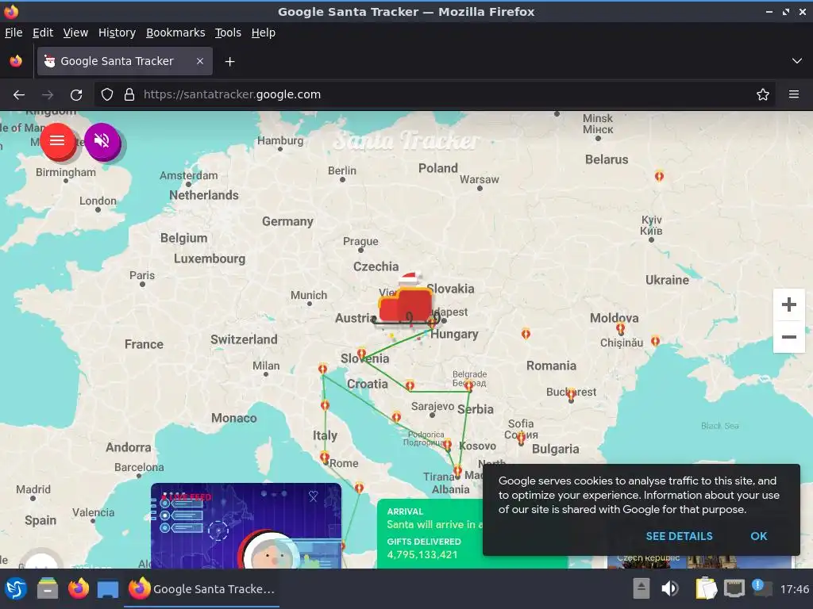Launch Firefox from taskbar quick launcher

pyautogui.click(x=79, y=589)
